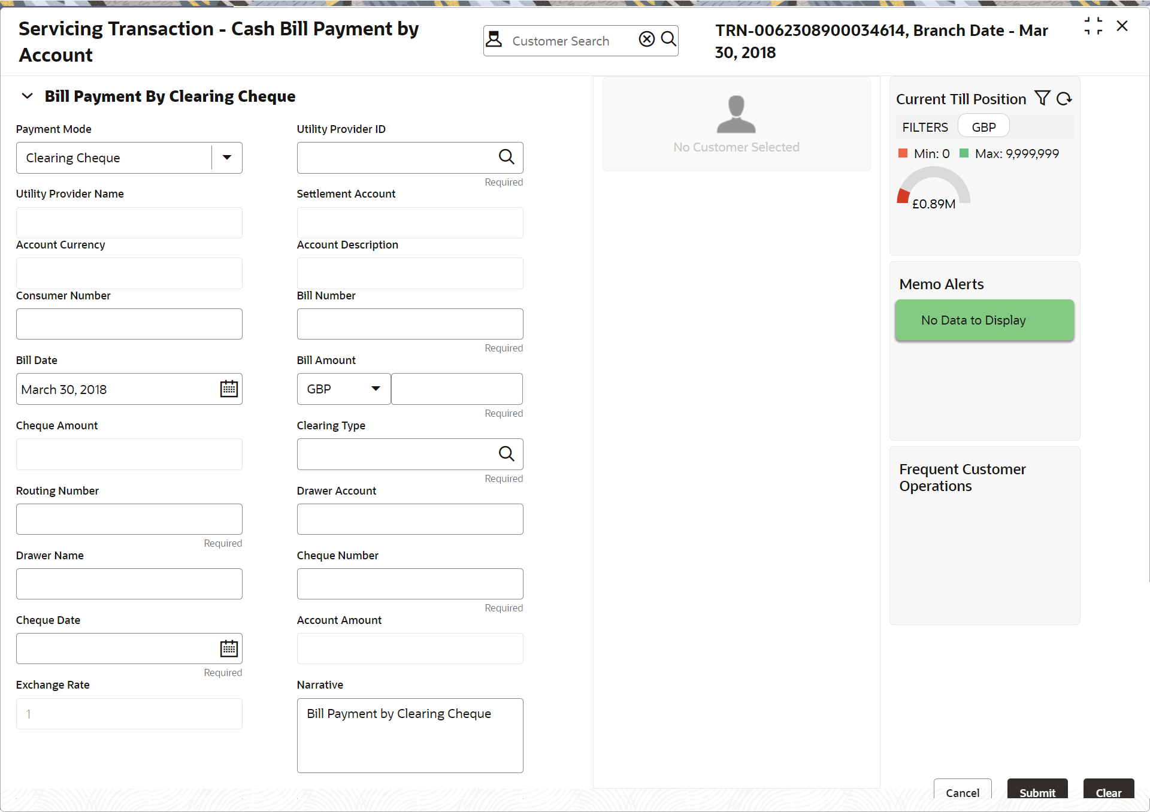Image resolution: width=1150 pixels, height=812 pixels.
Task: Click the Routing Number input field
Action: pyautogui.click(x=129, y=519)
